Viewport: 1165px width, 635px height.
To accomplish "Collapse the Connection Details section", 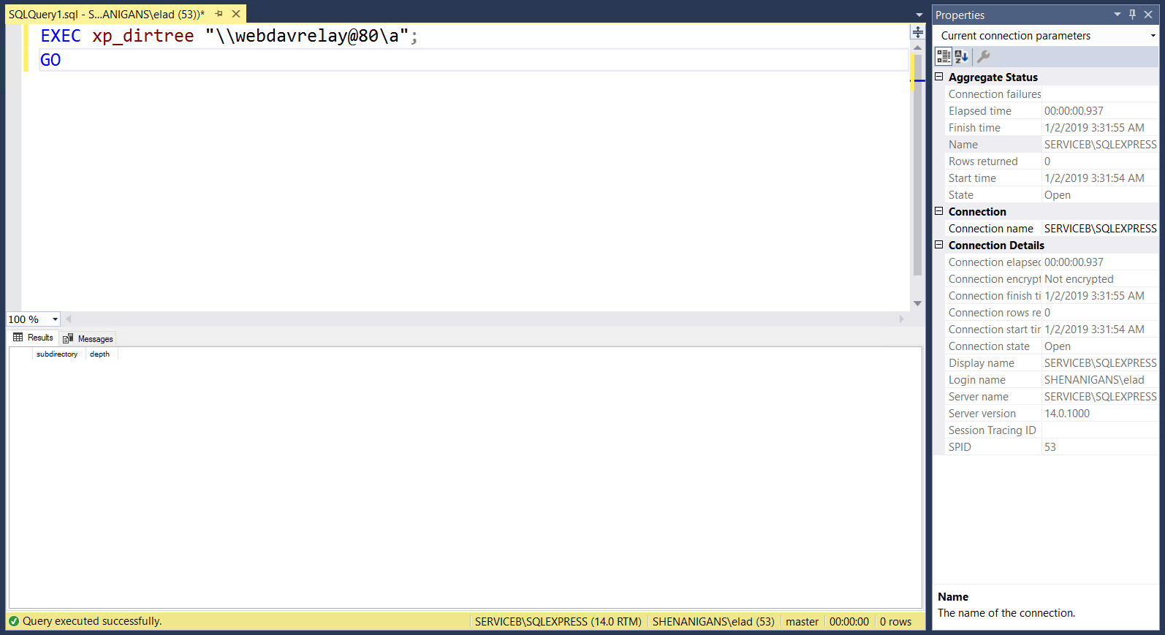I will coord(939,245).
